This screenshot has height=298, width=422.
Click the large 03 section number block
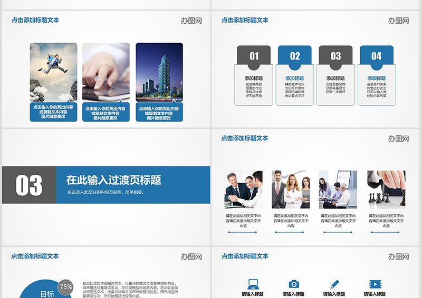29,185
